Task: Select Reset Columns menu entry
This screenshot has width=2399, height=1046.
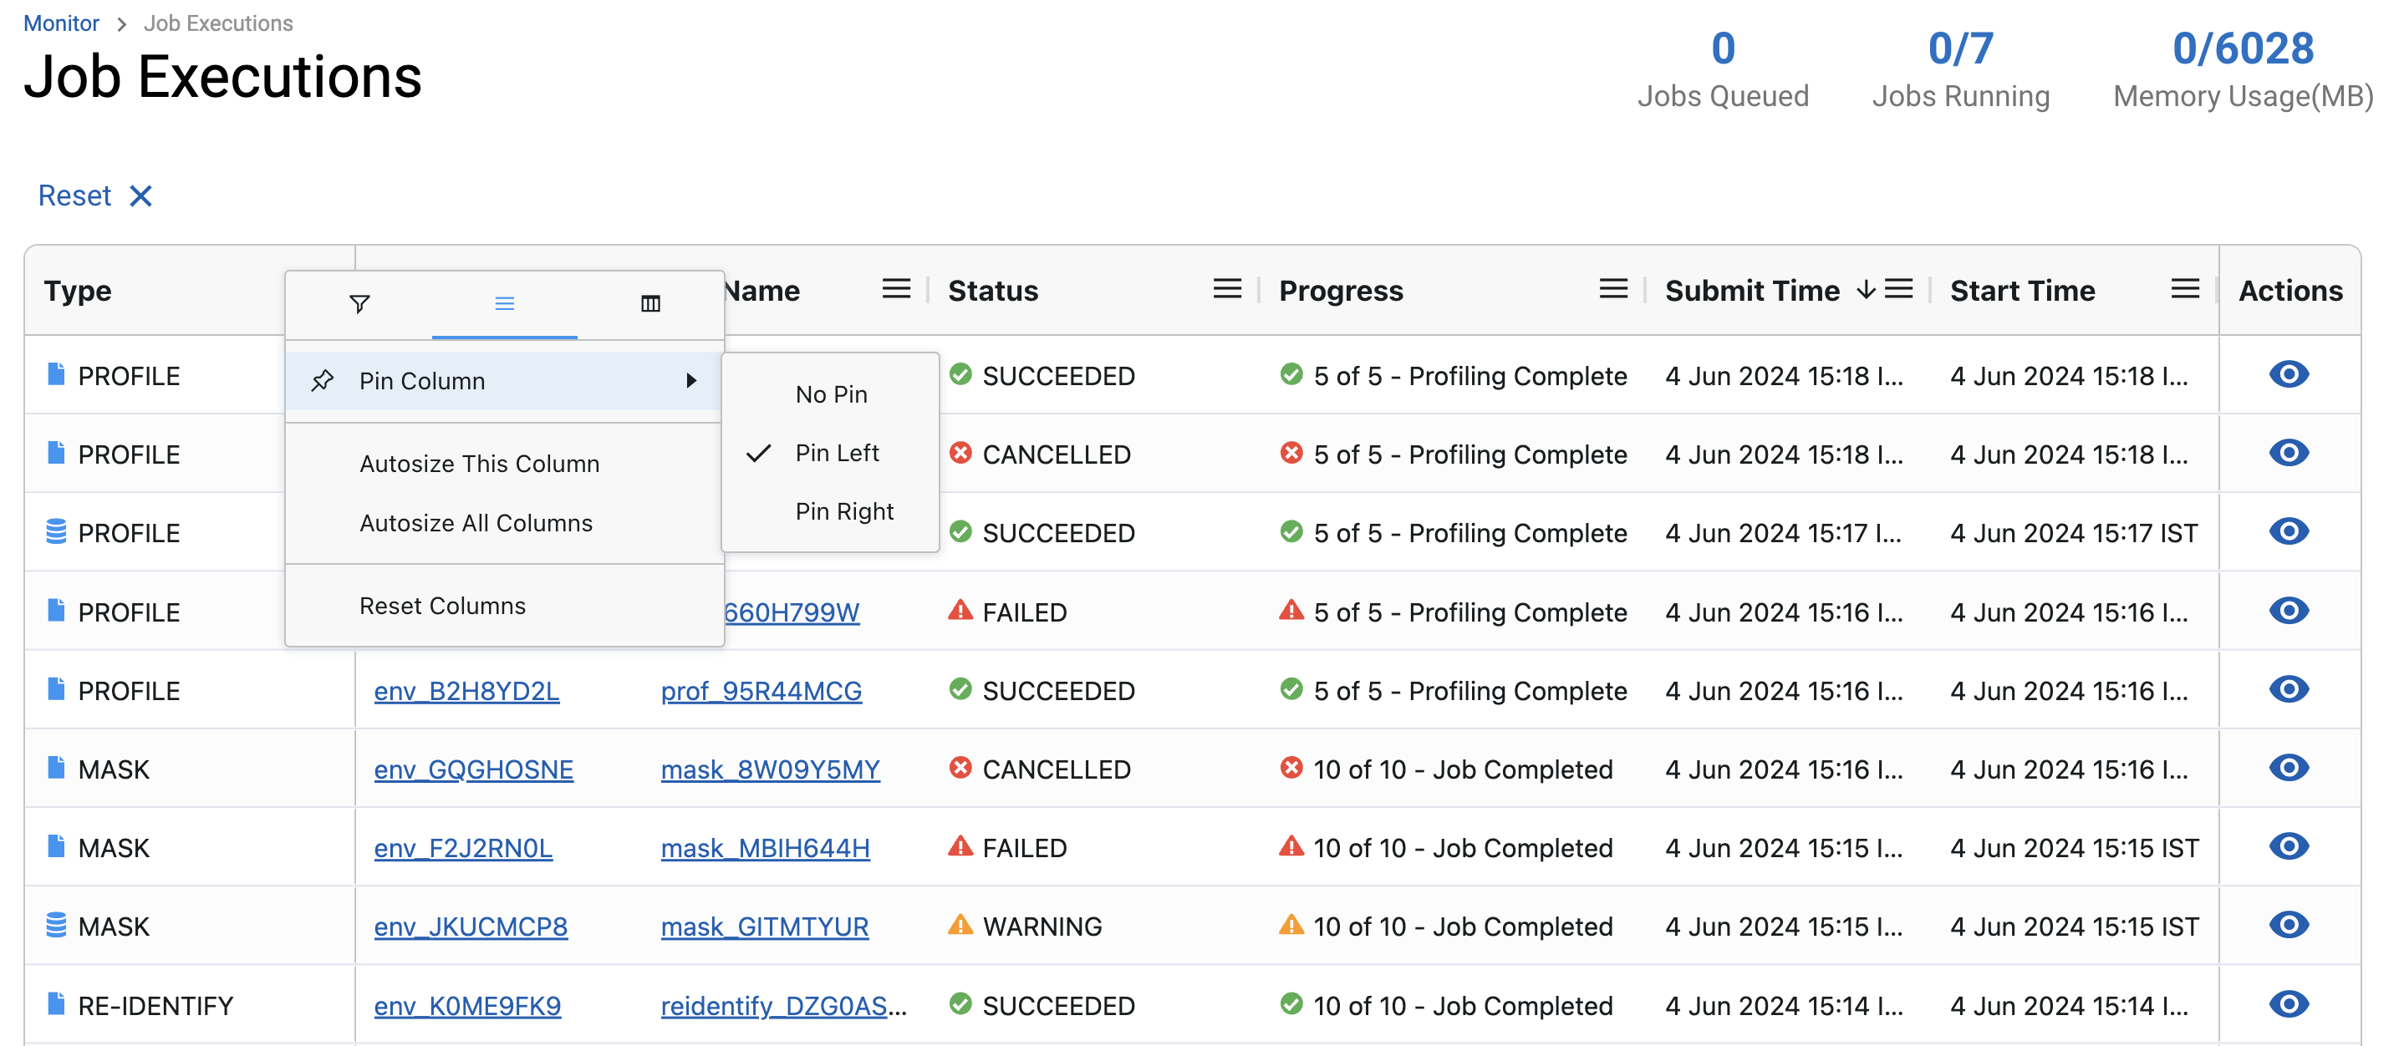Action: click(x=442, y=606)
